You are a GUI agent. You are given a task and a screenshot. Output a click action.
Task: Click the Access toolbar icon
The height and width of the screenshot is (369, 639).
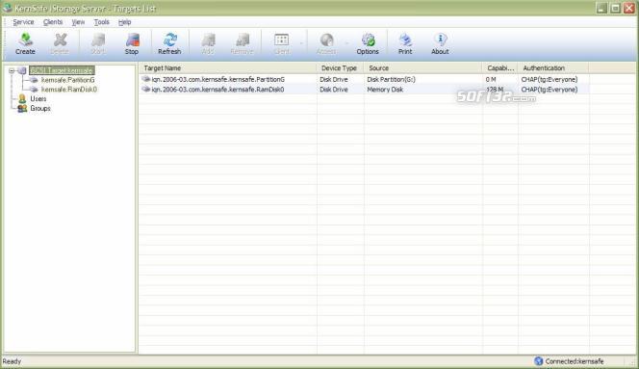click(326, 43)
